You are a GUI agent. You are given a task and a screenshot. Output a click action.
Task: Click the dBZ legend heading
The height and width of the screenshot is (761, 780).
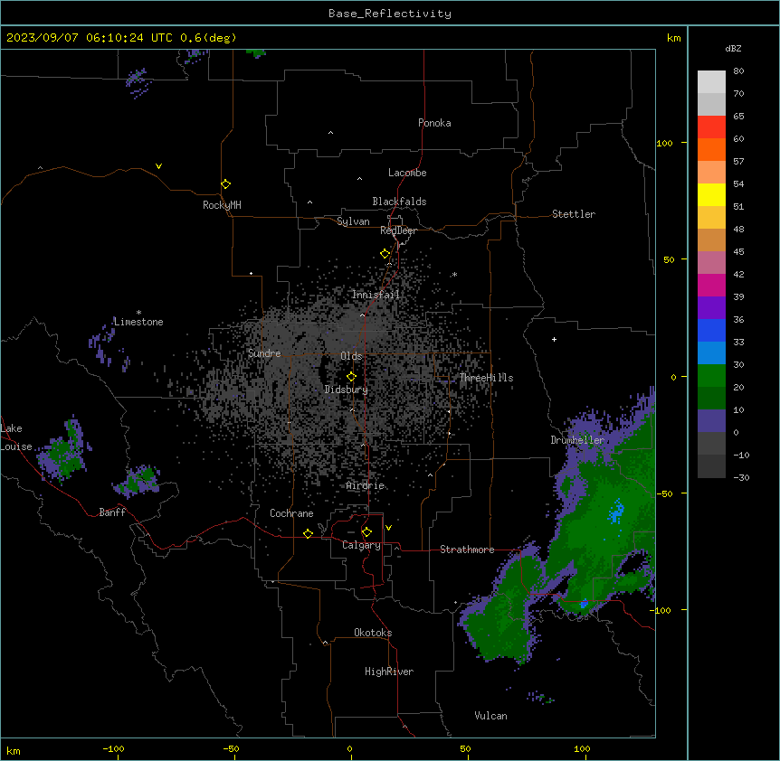[733, 48]
